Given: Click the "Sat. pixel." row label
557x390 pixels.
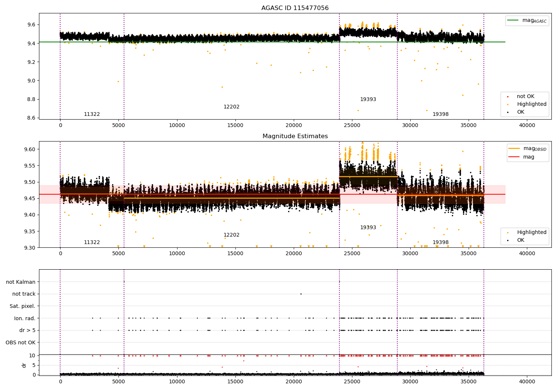Looking at the screenshot, I should (x=23, y=306).
